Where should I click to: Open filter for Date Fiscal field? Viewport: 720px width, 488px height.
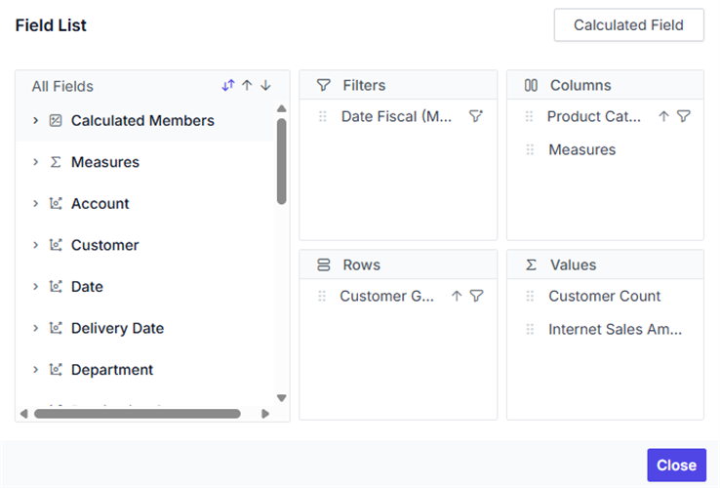click(x=476, y=116)
